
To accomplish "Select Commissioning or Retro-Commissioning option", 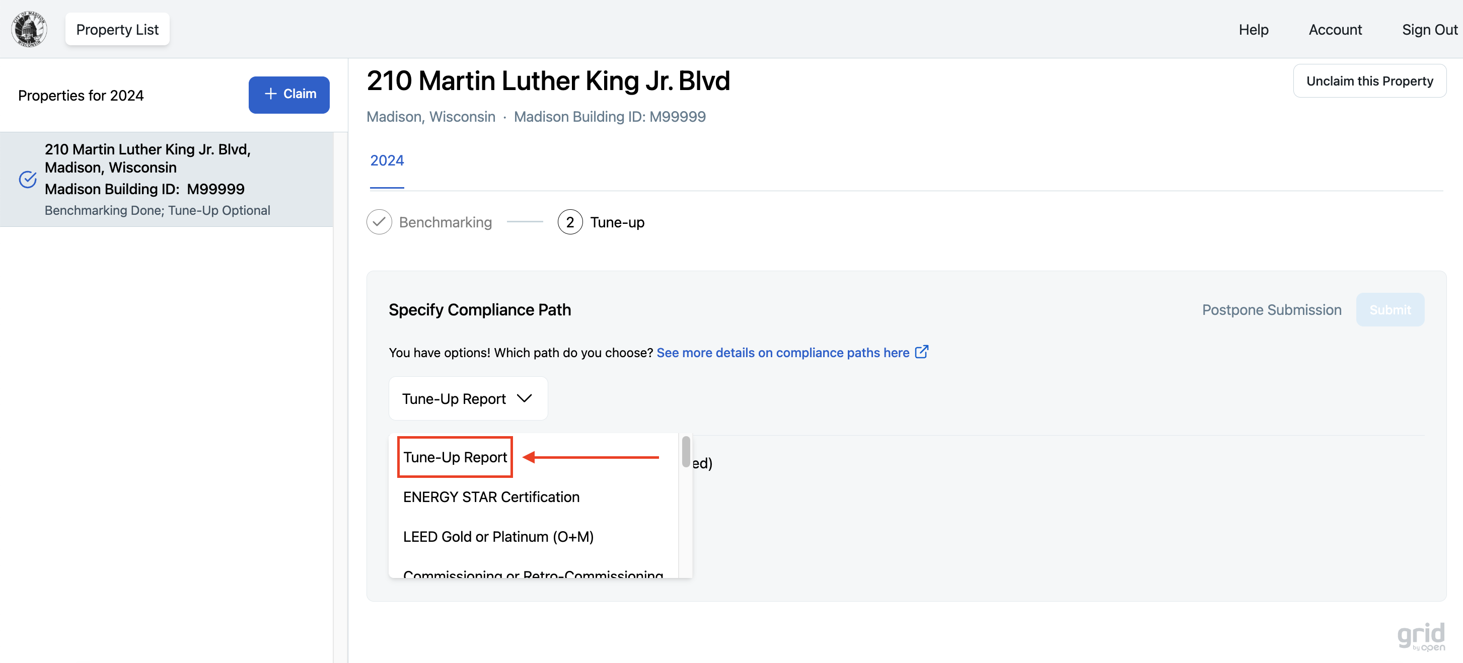I will point(533,573).
